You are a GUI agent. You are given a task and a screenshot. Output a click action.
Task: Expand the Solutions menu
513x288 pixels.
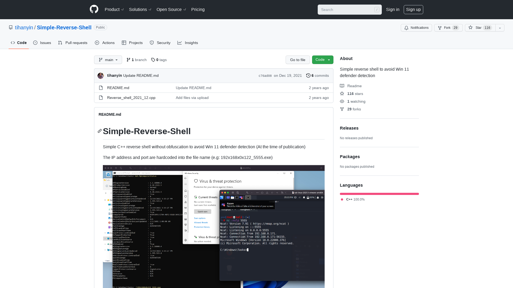coord(140,10)
